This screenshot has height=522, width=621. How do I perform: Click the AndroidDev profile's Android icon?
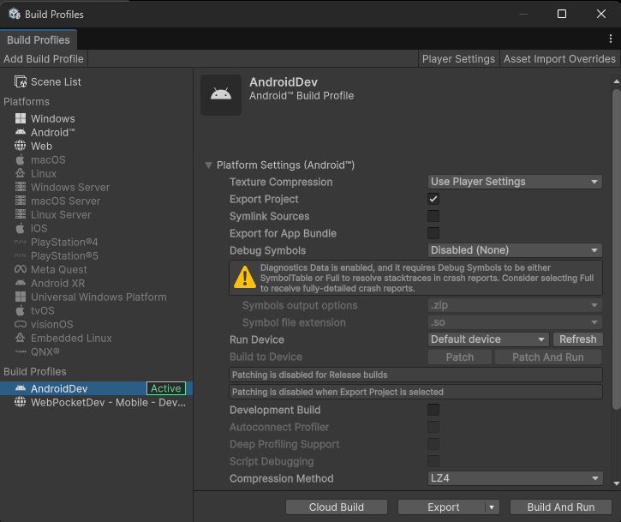pos(21,388)
